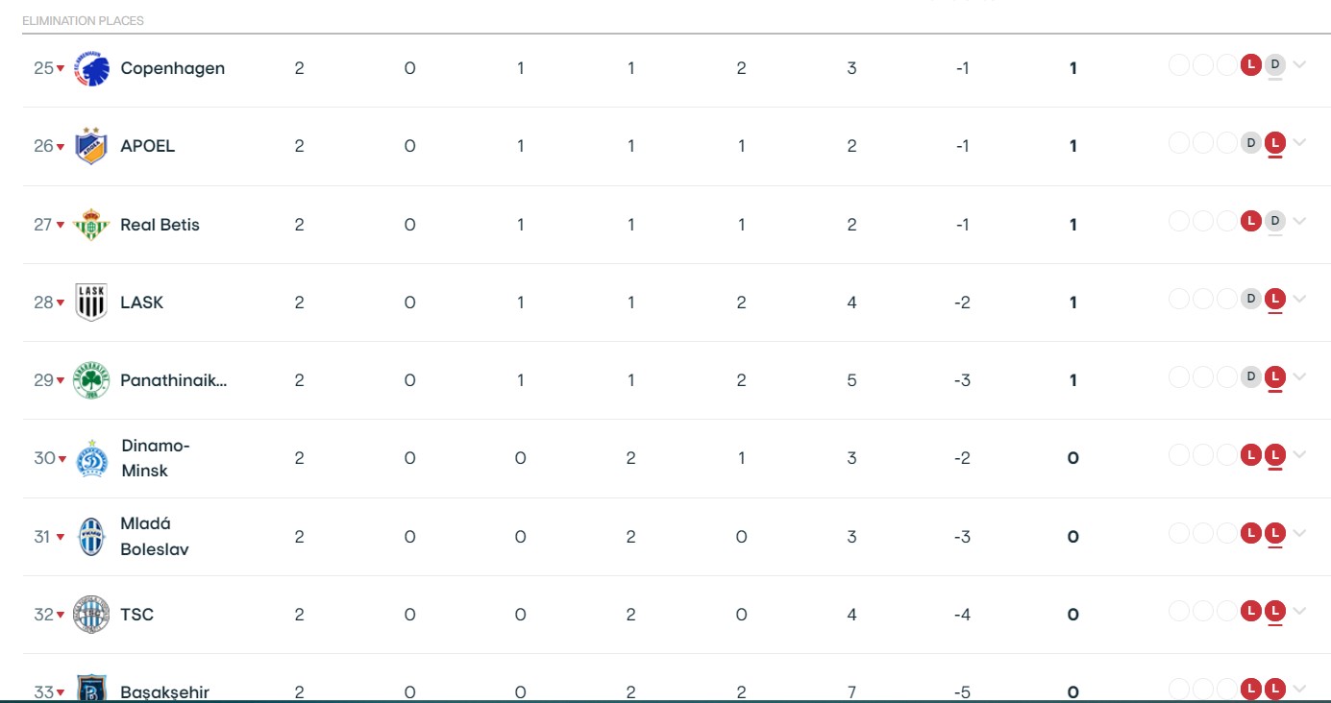Click the APOEL club crest

[x=91, y=146]
